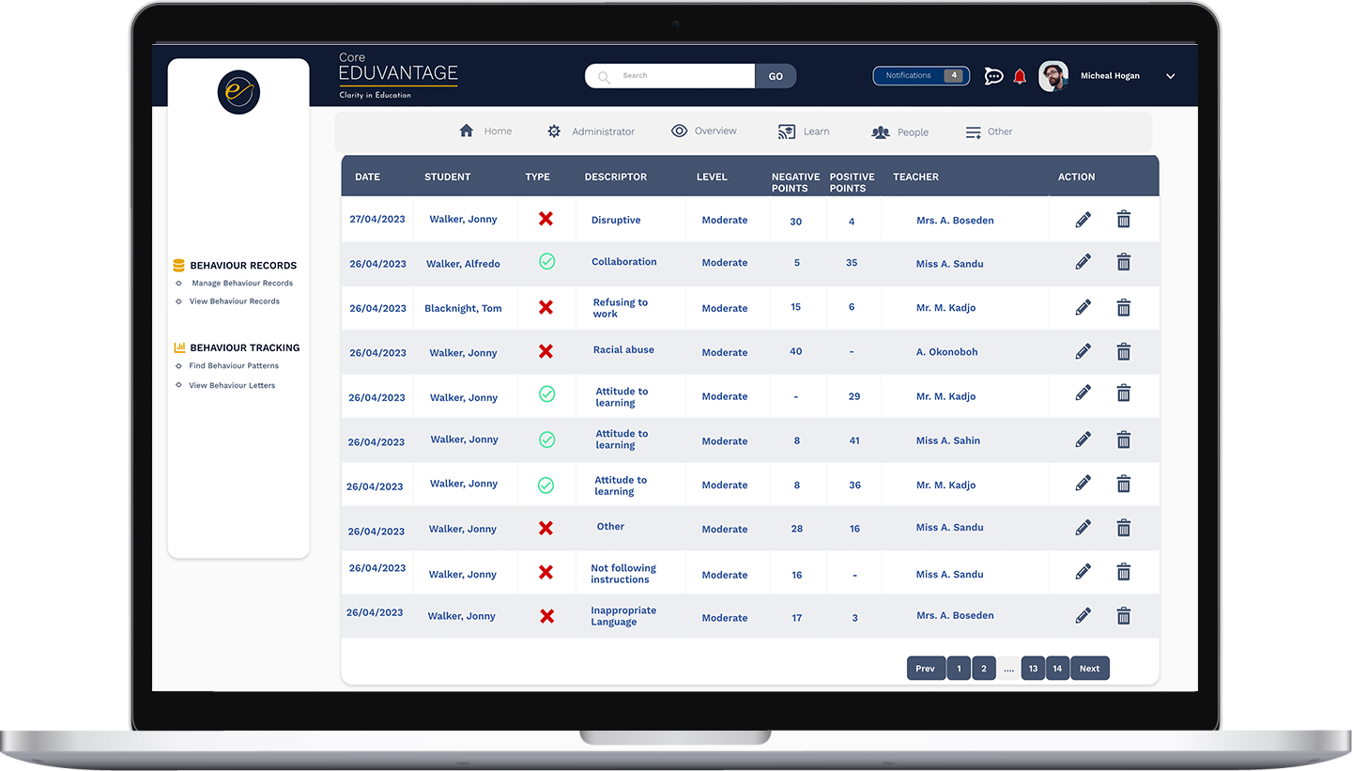Open the People section
1352x771 pixels.
[899, 132]
